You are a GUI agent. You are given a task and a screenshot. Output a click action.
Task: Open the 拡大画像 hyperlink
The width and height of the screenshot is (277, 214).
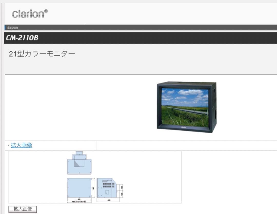(22, 145)
